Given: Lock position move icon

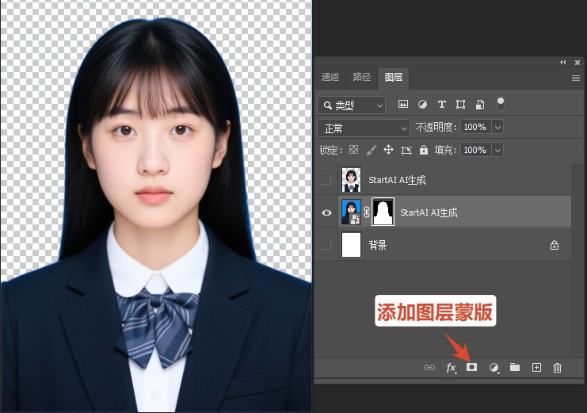Looking at the screenshot, I should [389, 150].
